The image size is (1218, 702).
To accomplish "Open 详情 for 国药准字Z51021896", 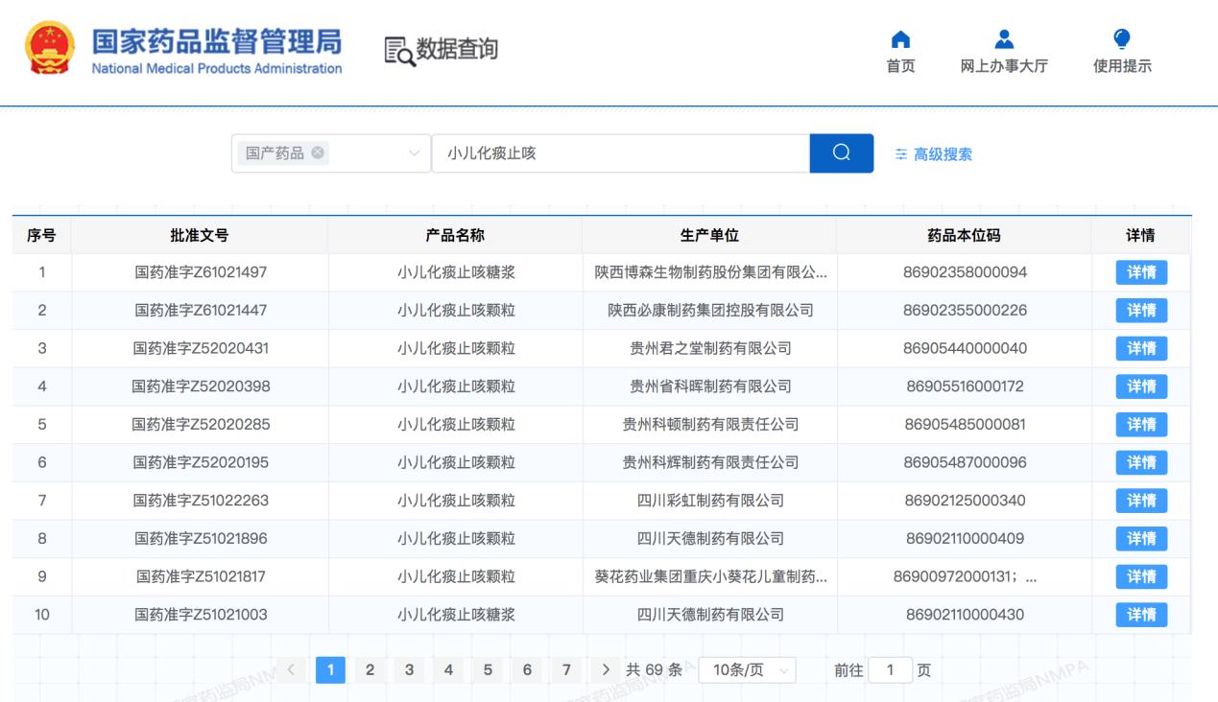I will point(1141,539).
